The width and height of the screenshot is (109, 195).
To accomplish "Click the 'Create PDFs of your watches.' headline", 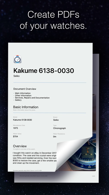I will (53, 20).
